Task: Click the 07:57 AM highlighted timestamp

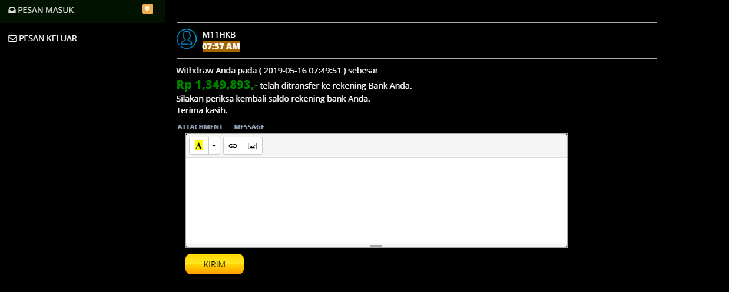Action: click(x=221, y=46)
